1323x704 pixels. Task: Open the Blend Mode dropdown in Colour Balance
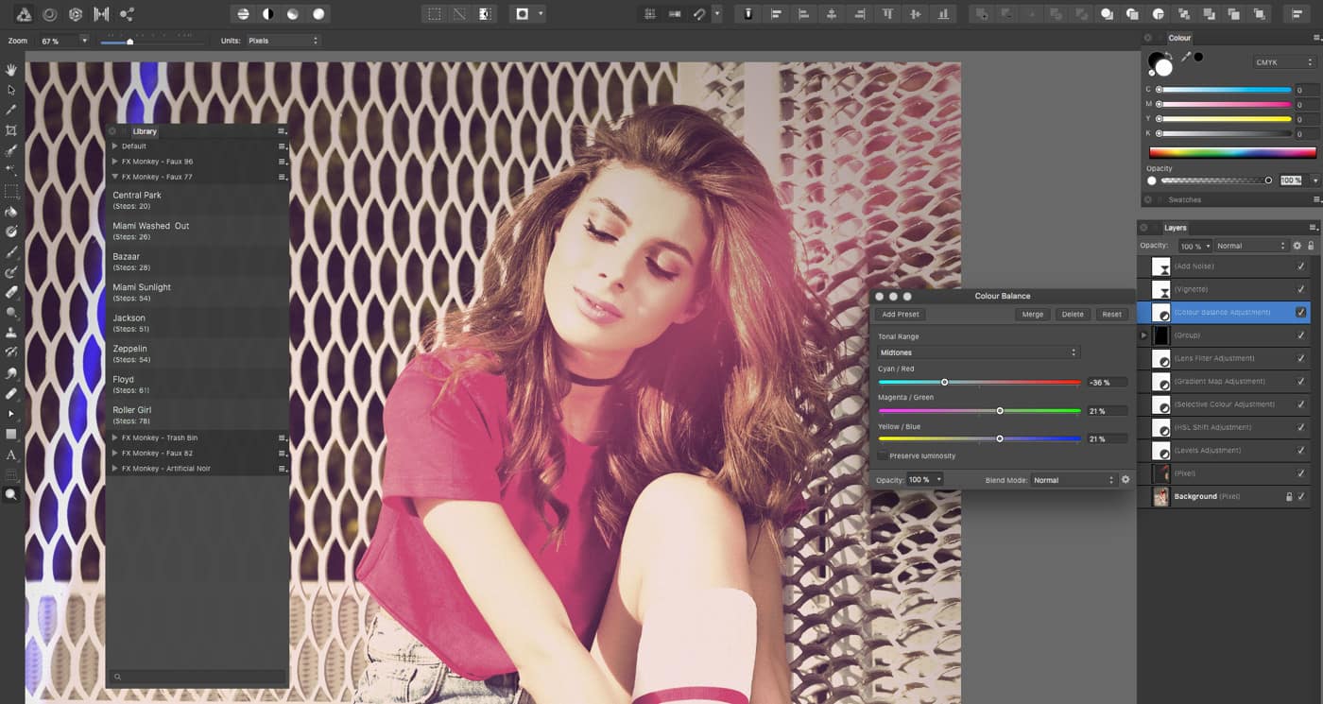click(x=1073, y=479)
